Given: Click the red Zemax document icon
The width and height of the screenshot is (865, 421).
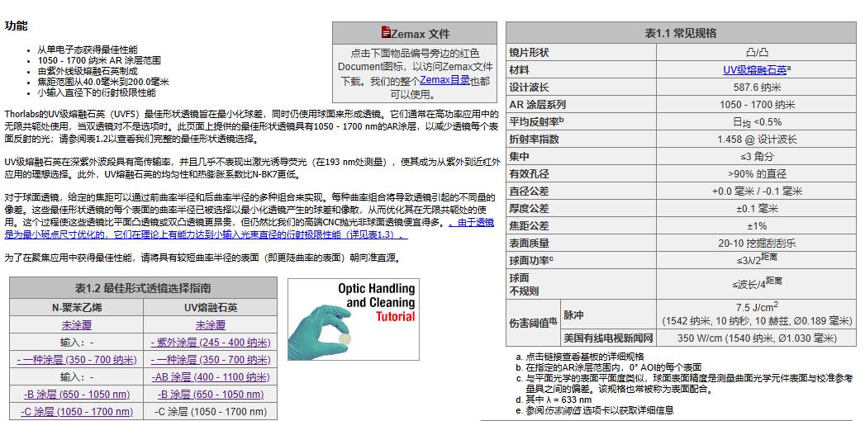Looking at the screenshot, I should [x=386, y=32].
